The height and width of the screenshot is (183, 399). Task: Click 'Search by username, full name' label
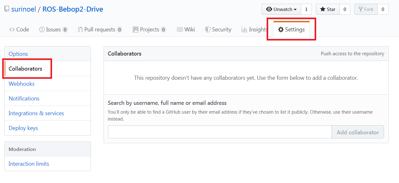167,103
